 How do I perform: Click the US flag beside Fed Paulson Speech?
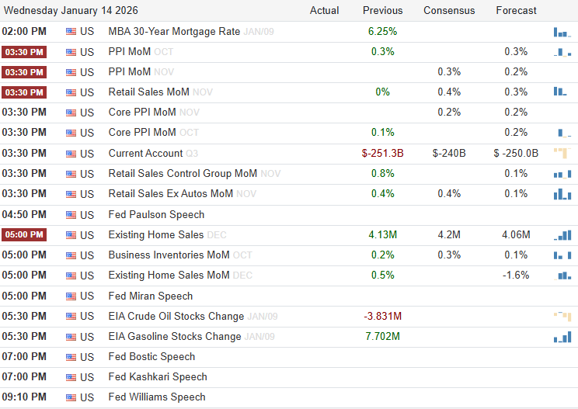pyautogui.click(x=71, y=214)
